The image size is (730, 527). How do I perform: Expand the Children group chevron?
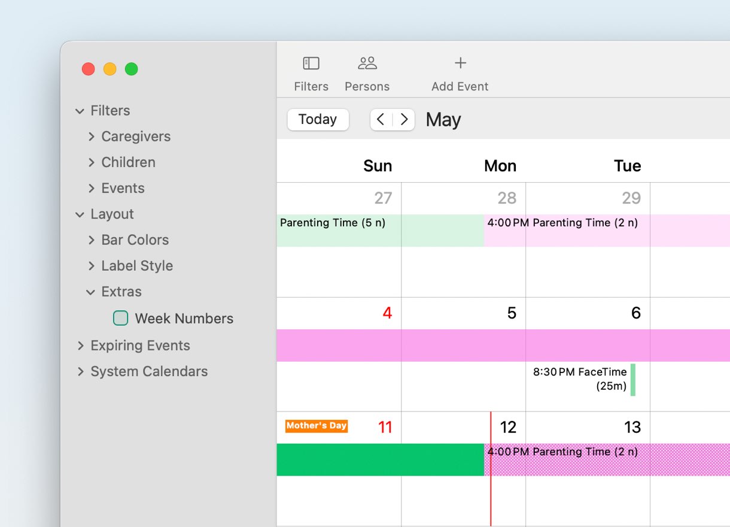tap(92, 162)
